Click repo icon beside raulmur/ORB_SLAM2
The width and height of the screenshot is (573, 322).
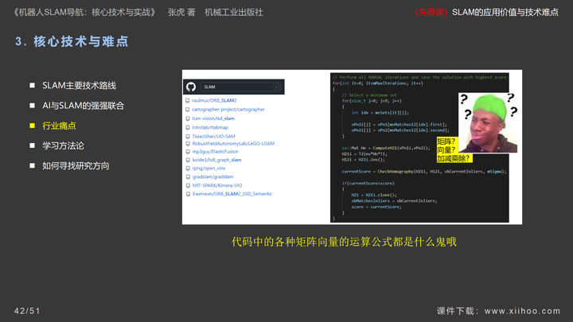click(x=188, y=100)
